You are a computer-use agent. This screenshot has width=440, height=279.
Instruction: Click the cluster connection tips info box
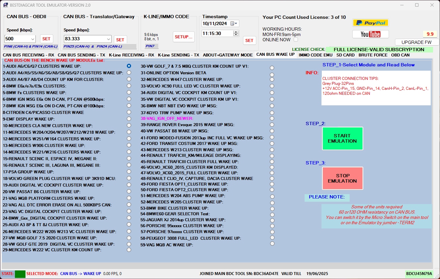click(376, 88)
